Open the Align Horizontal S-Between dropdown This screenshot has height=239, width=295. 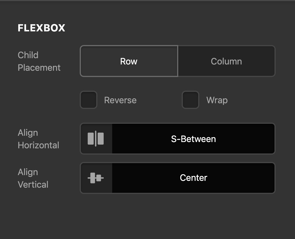(178, 139)
